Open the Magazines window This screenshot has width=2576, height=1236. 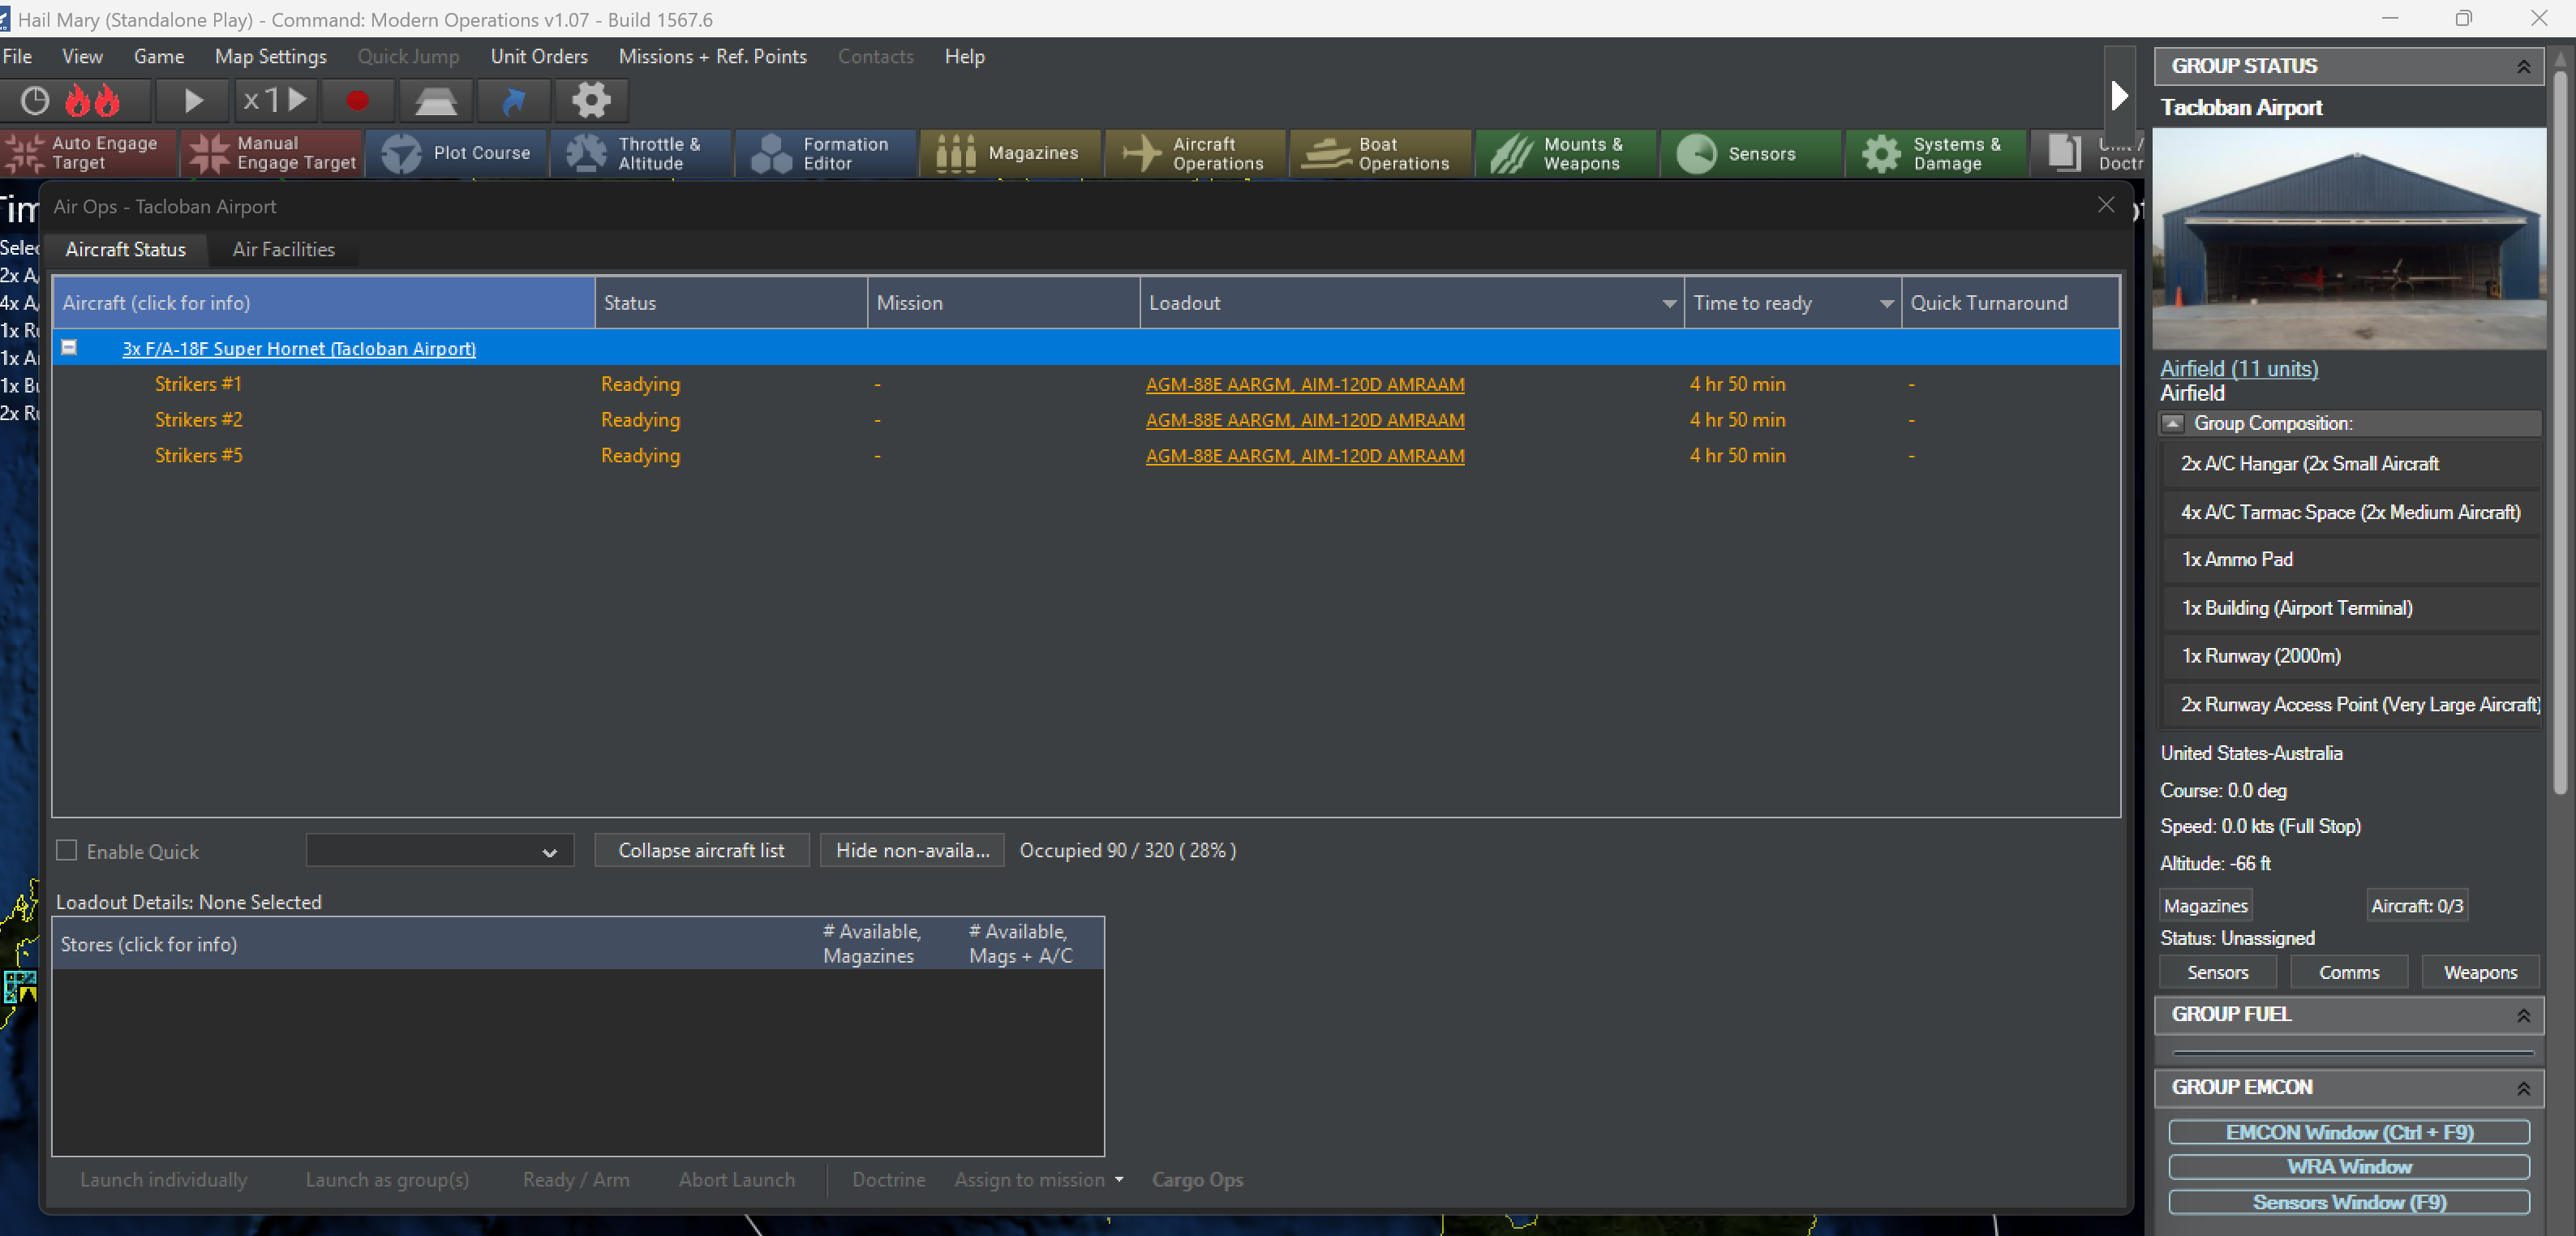[x=1010, y=153]
